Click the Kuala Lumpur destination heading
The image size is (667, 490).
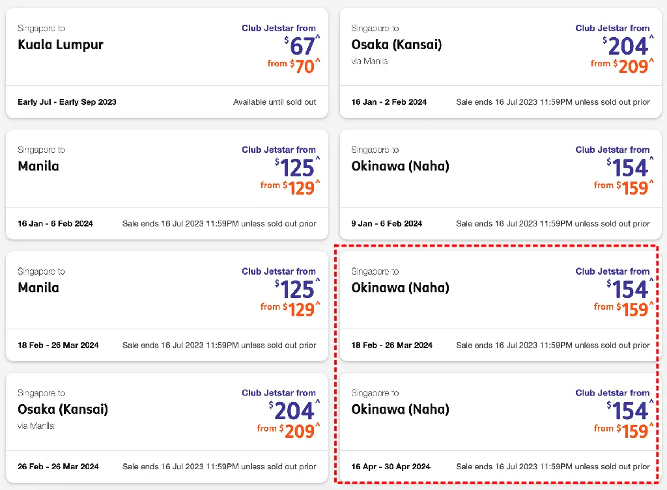(61, 45)
